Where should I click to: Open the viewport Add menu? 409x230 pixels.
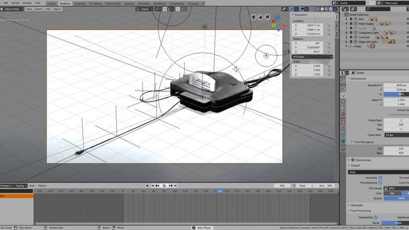pyautogui.click(x=48, y=9)
